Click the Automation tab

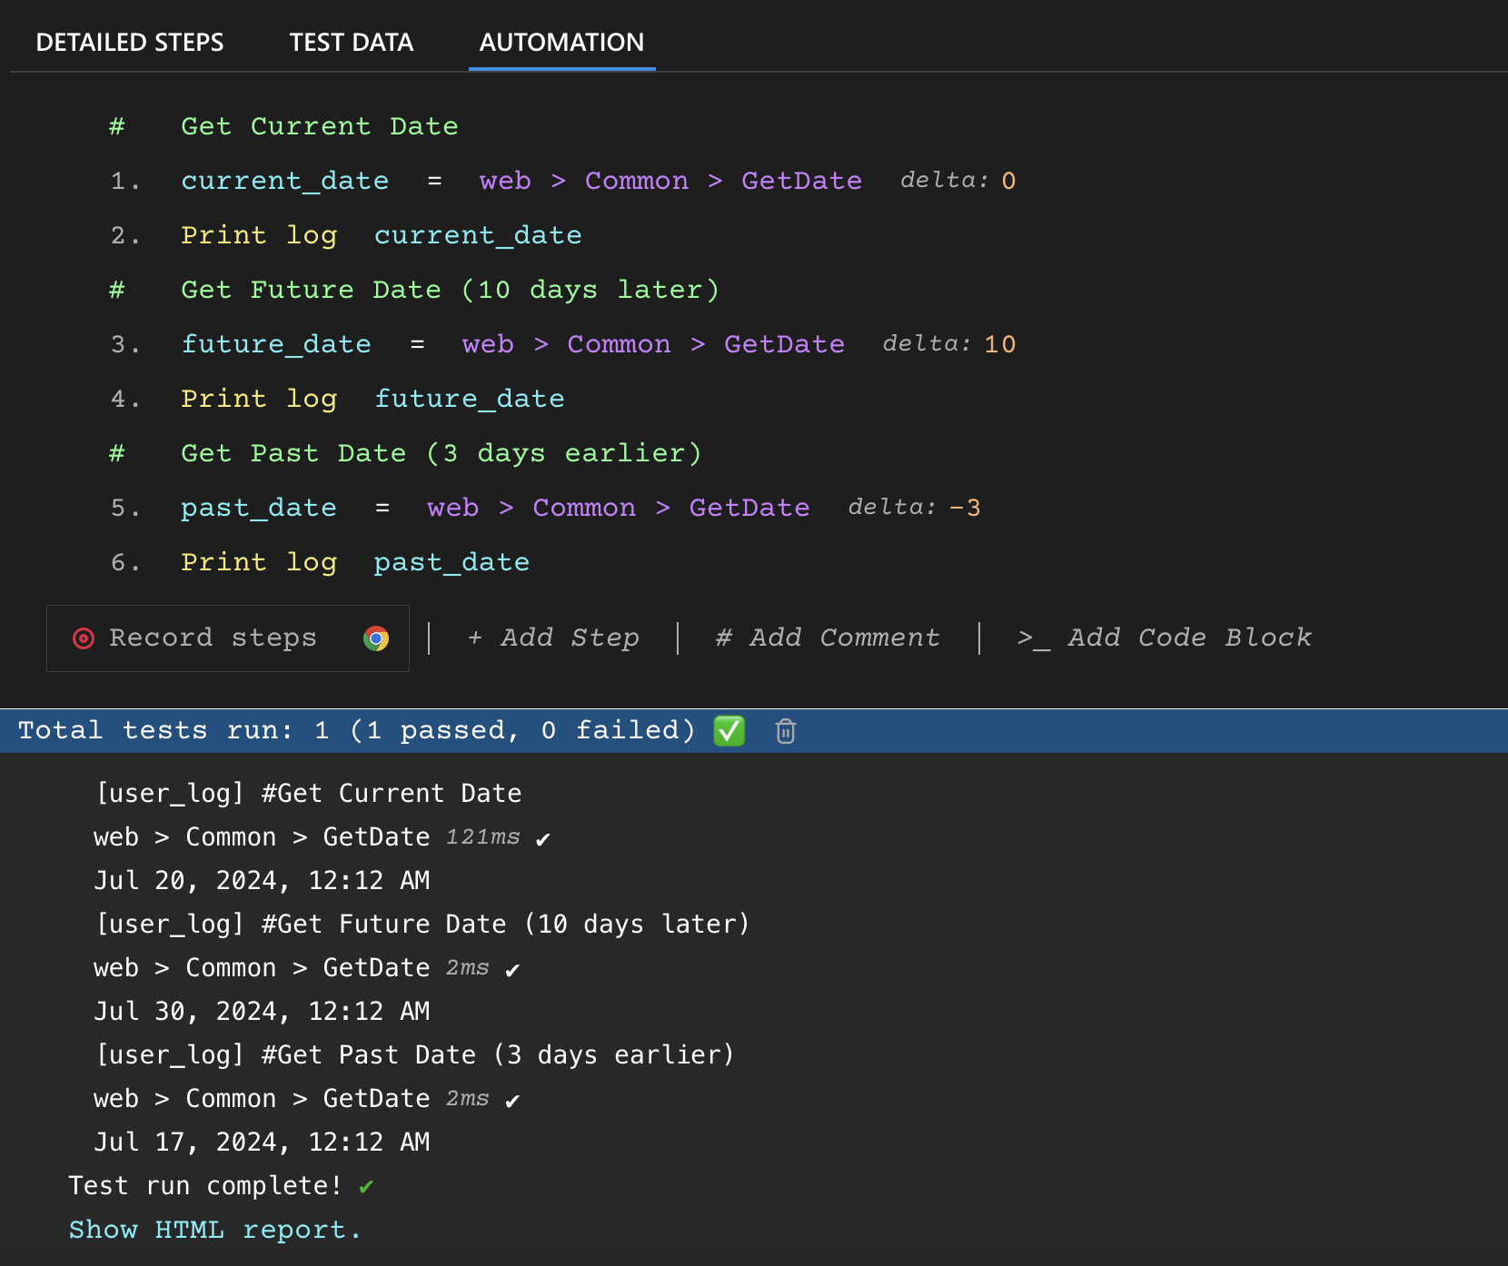point(561,42)
